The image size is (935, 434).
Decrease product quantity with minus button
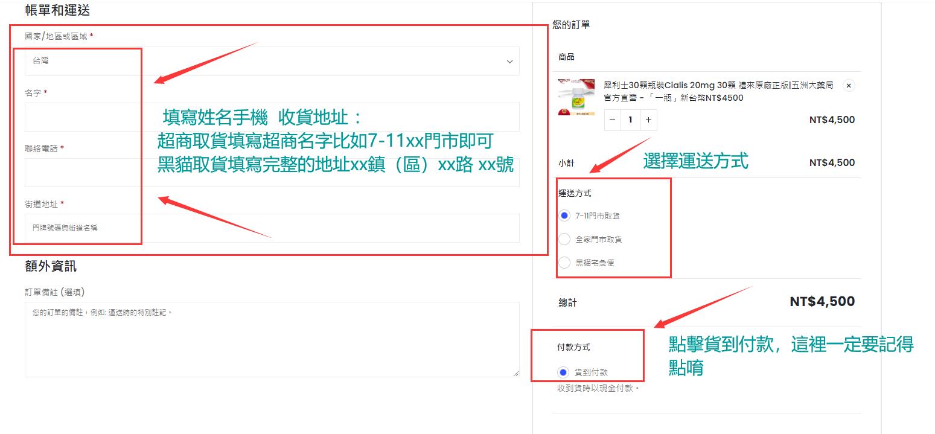click(613, 120)
